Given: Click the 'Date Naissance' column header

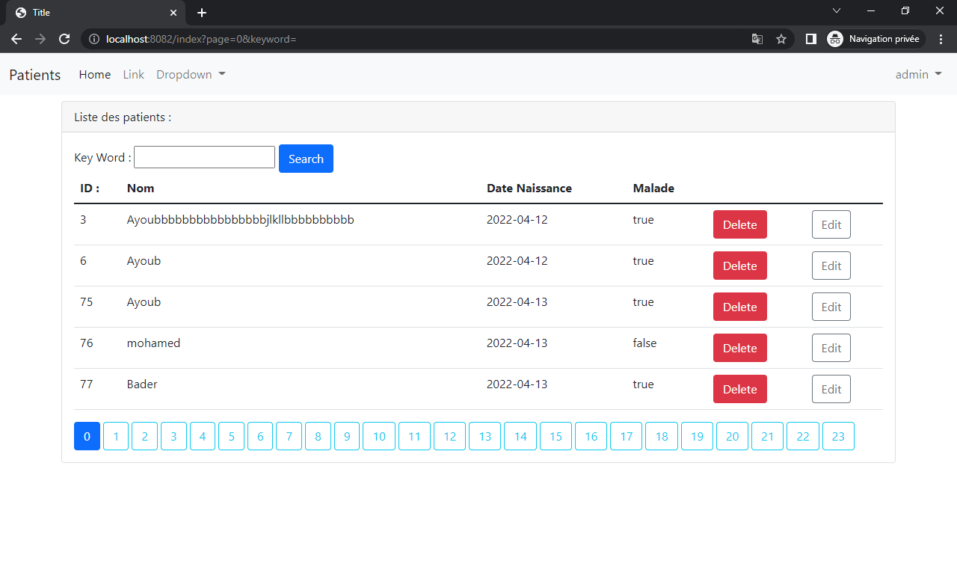Looking at the screenshot, I should 529,188.
